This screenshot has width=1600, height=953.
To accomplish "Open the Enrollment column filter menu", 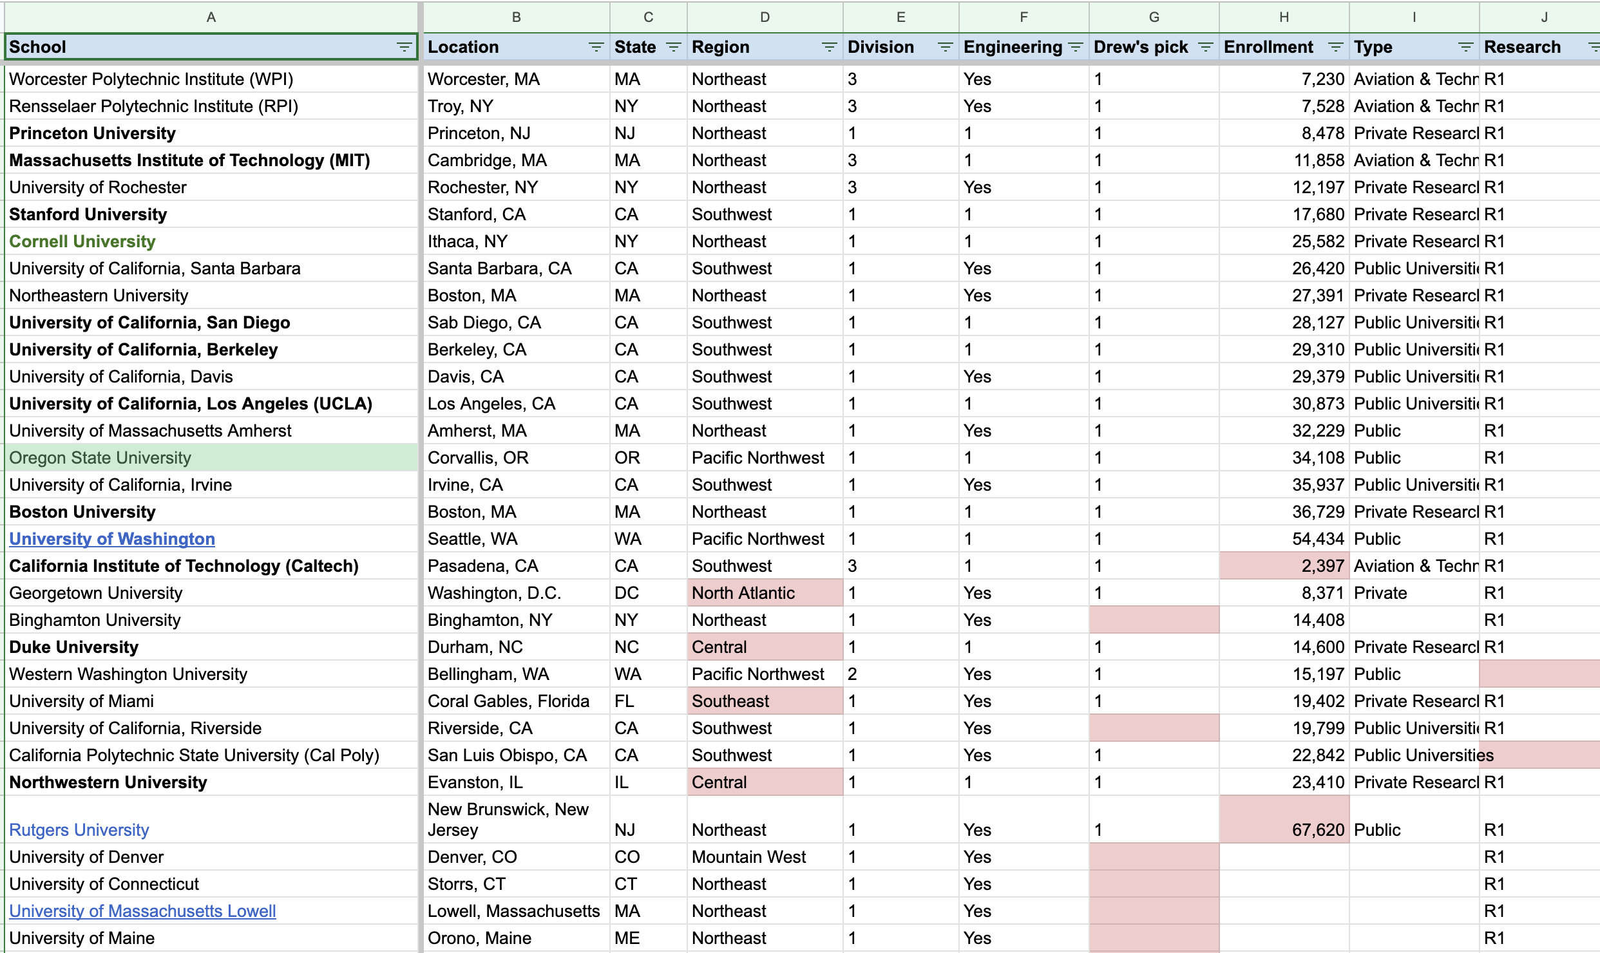I will pyautogui.click(x=1335, y=47).
